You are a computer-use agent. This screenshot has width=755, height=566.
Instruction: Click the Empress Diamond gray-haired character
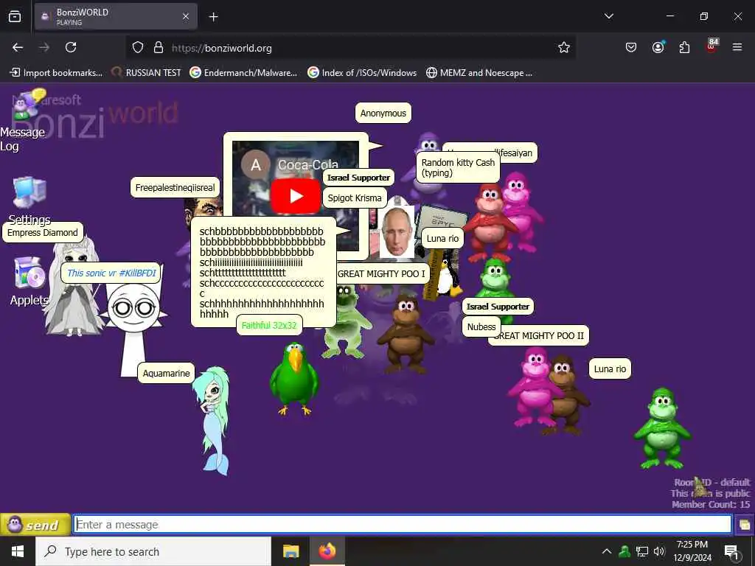pos(73,289)
